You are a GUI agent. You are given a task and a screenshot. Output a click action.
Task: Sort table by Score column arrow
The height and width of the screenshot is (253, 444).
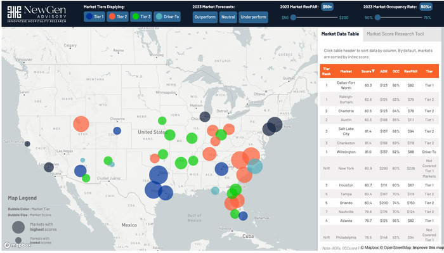(373, 71)
